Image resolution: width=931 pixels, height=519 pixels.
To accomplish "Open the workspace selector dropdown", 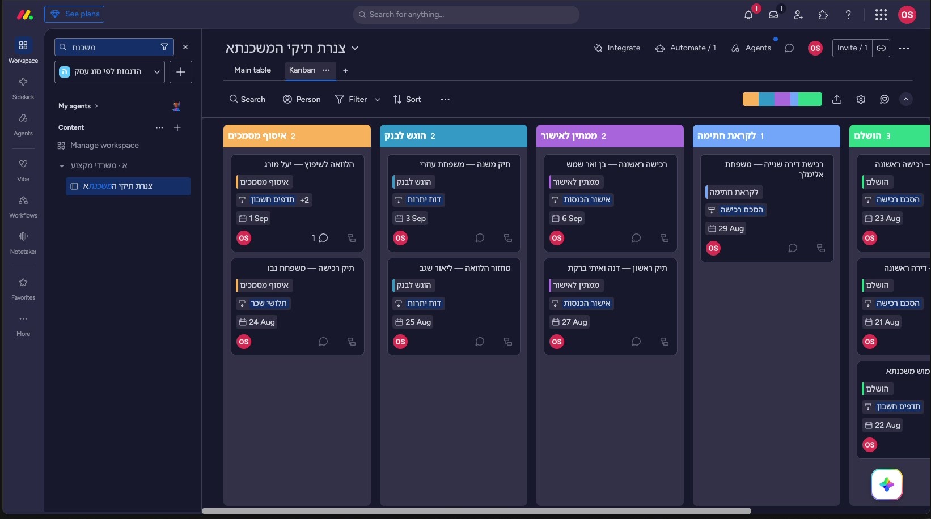I will click(109, 72).
